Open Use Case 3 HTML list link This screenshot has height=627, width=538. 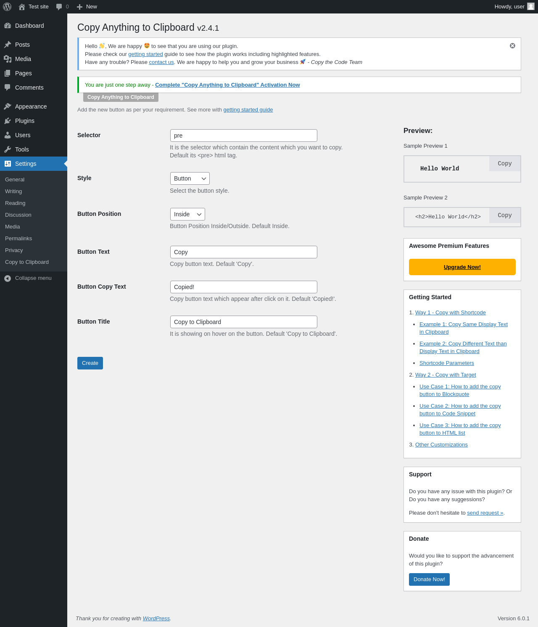pos(460,429)
